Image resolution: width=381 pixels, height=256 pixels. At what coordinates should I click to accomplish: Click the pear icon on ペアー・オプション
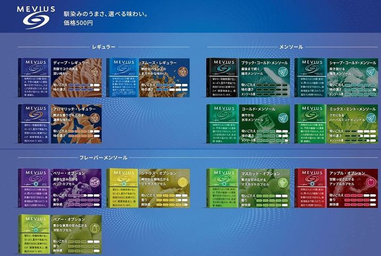point(94,228)
